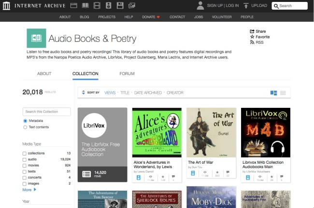This screenshot has width=314, height=208.
Task: Open the ABOUT tab under title
Action: coord(44,74)
